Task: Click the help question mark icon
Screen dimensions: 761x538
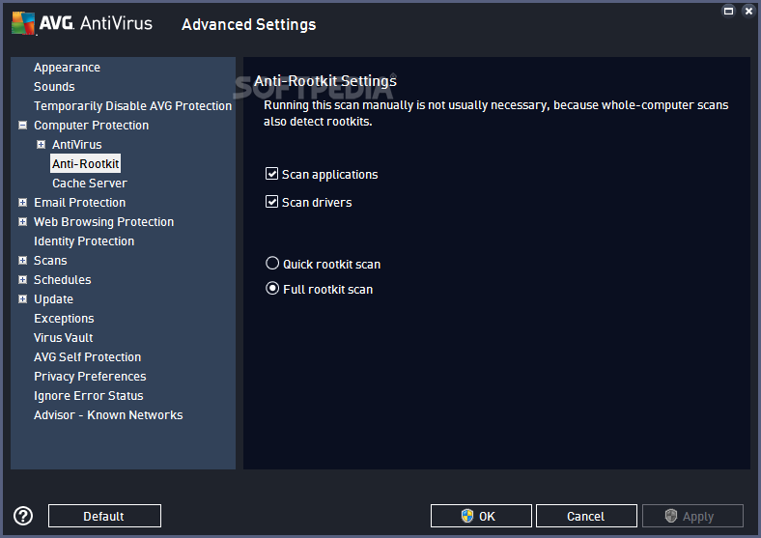Action: coord(23,516)
